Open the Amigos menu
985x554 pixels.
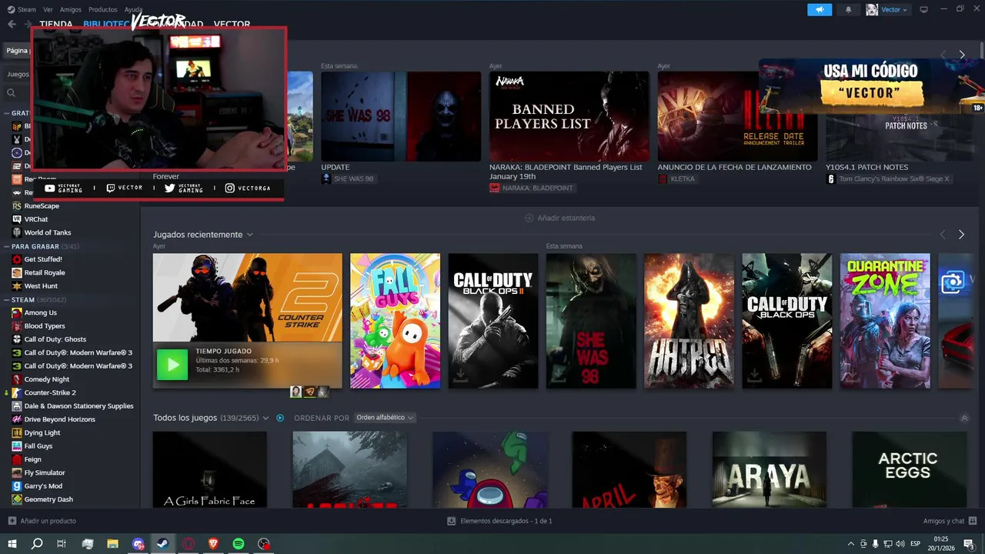coord(71,9)
